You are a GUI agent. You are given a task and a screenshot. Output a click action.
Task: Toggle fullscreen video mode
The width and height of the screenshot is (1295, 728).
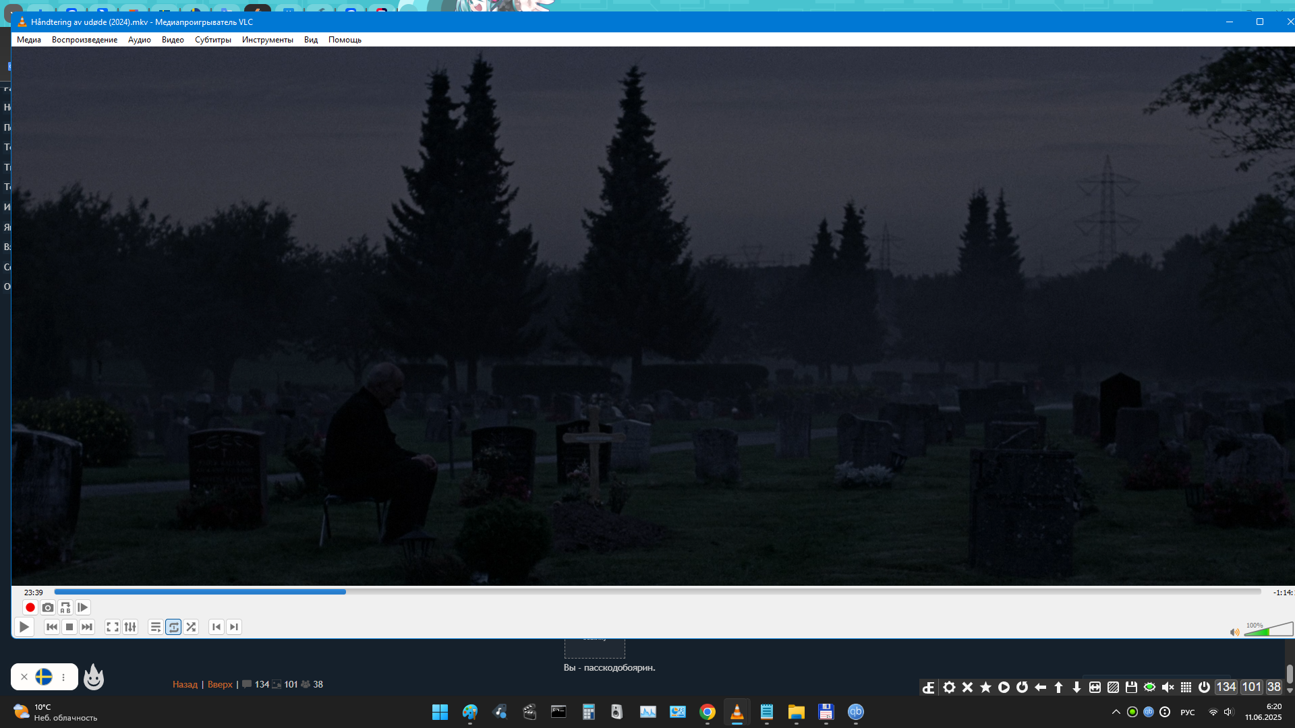(x=113, y=627)
